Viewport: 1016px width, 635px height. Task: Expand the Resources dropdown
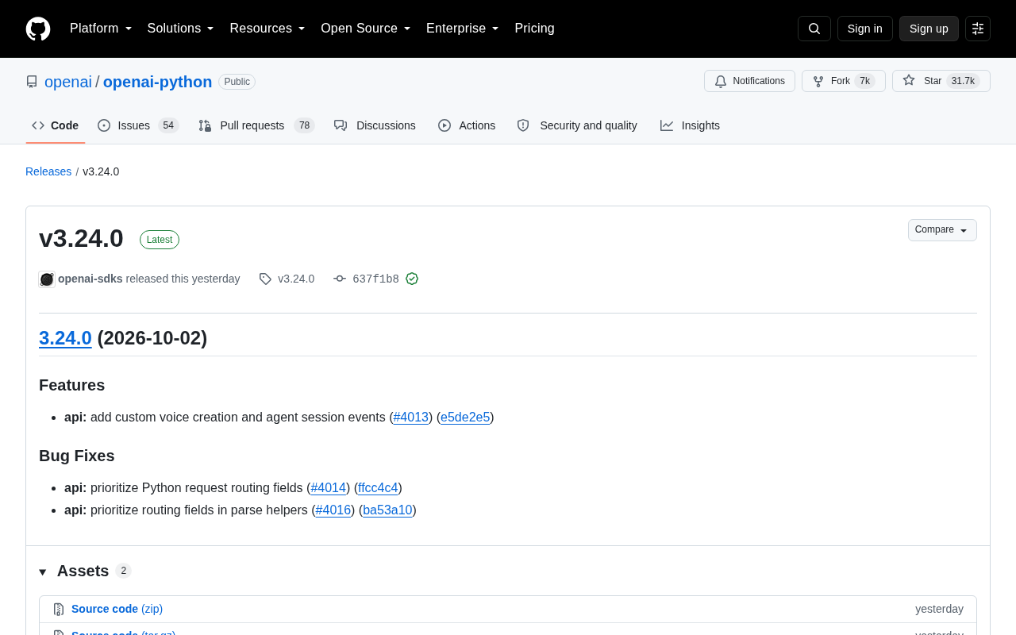click(x=267, y=29)
